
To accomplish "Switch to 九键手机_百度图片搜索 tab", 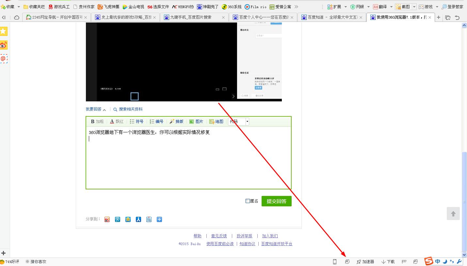I will pyautogui.click(x=194, y=17).
